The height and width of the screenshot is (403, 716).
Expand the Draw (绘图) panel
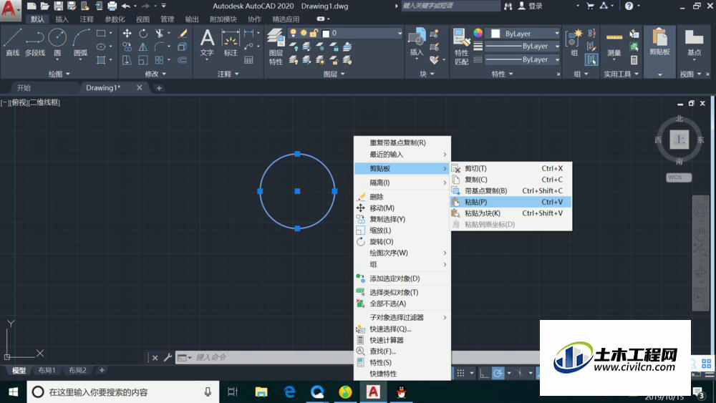[59, 74]
